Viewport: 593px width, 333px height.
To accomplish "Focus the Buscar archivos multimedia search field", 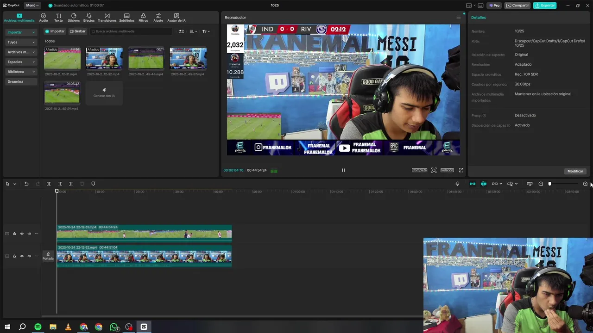I will [x=131, y=31].
